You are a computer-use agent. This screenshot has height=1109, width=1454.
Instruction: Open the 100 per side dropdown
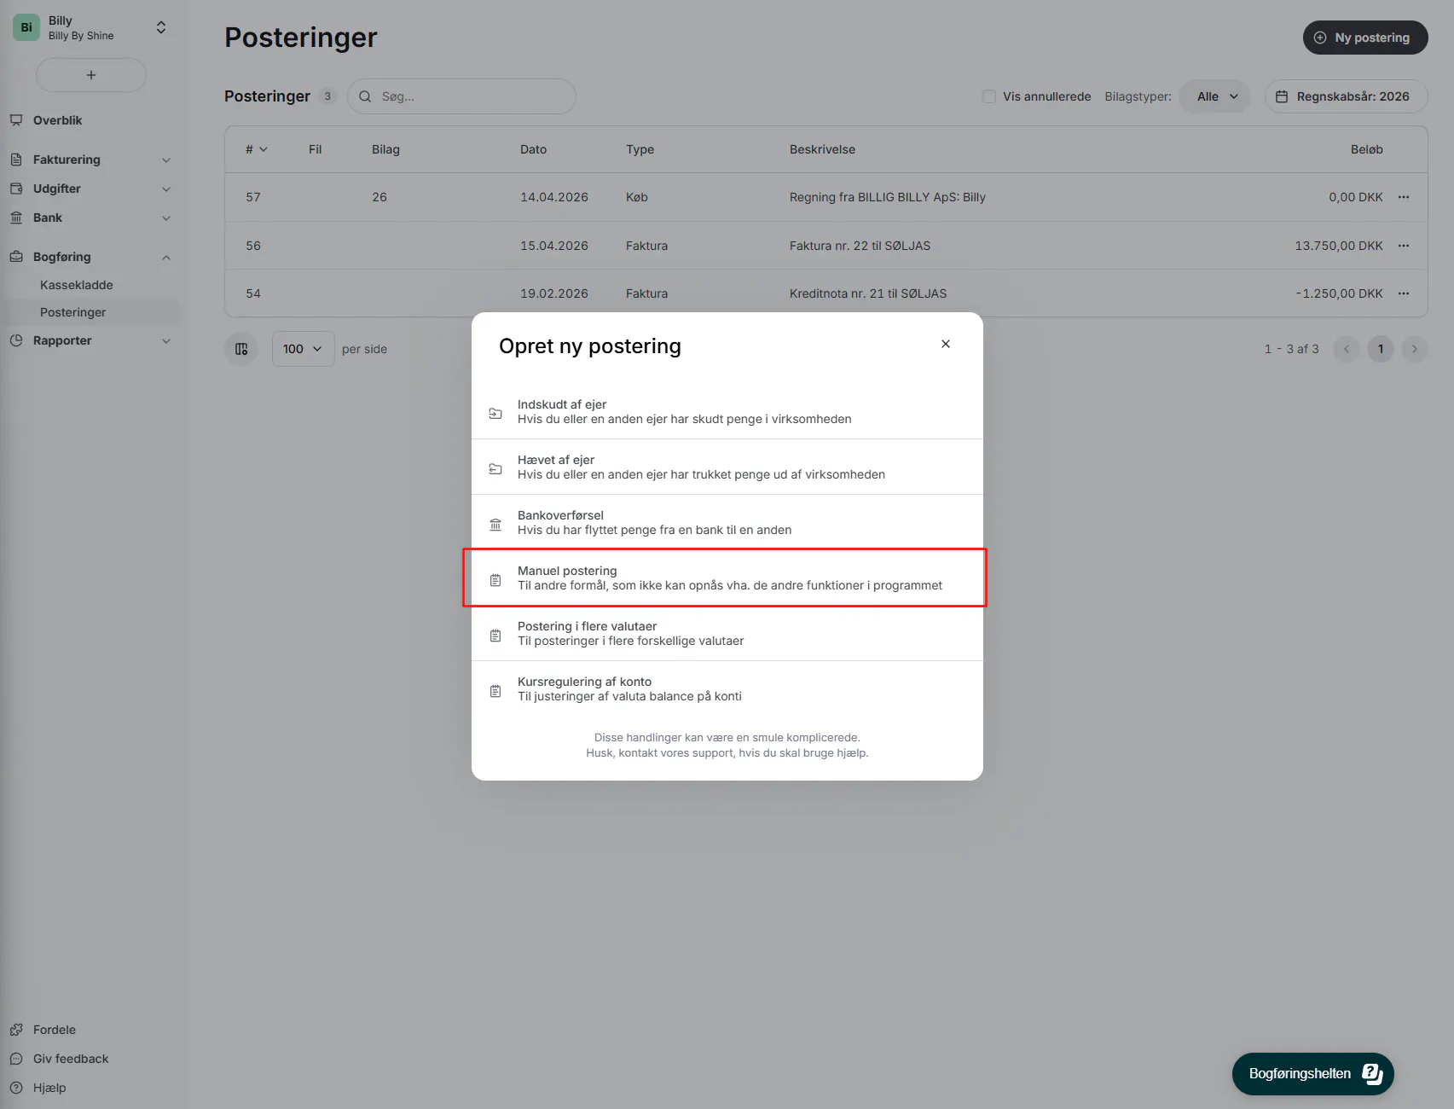point(303,349)
